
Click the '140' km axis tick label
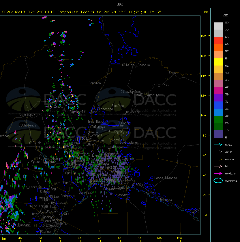(203, 76)
